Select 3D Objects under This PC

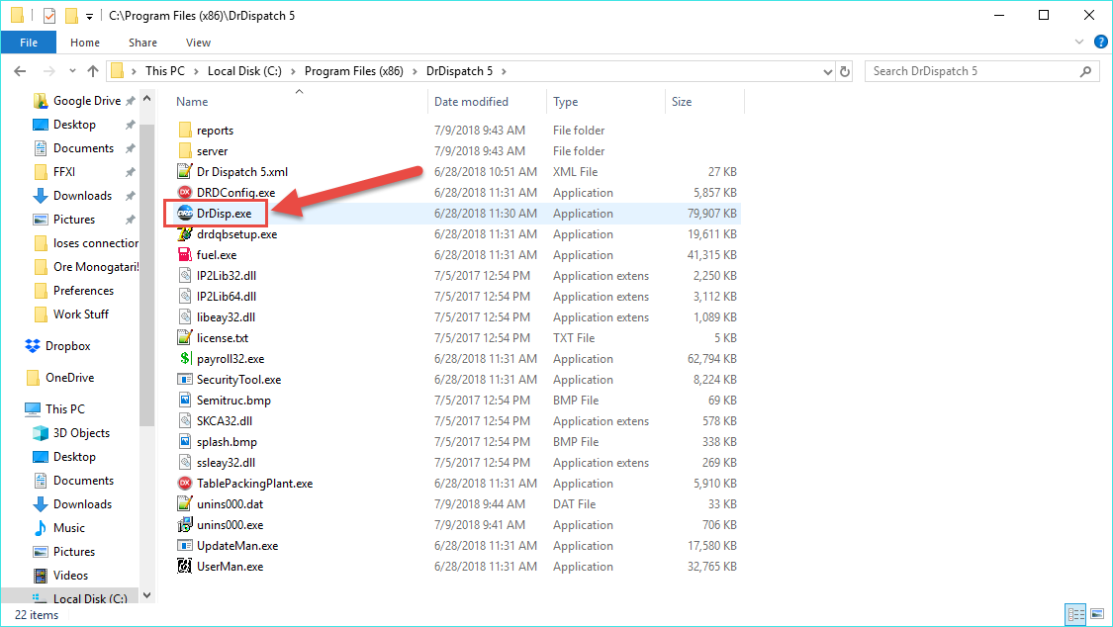tap(71, 432)
